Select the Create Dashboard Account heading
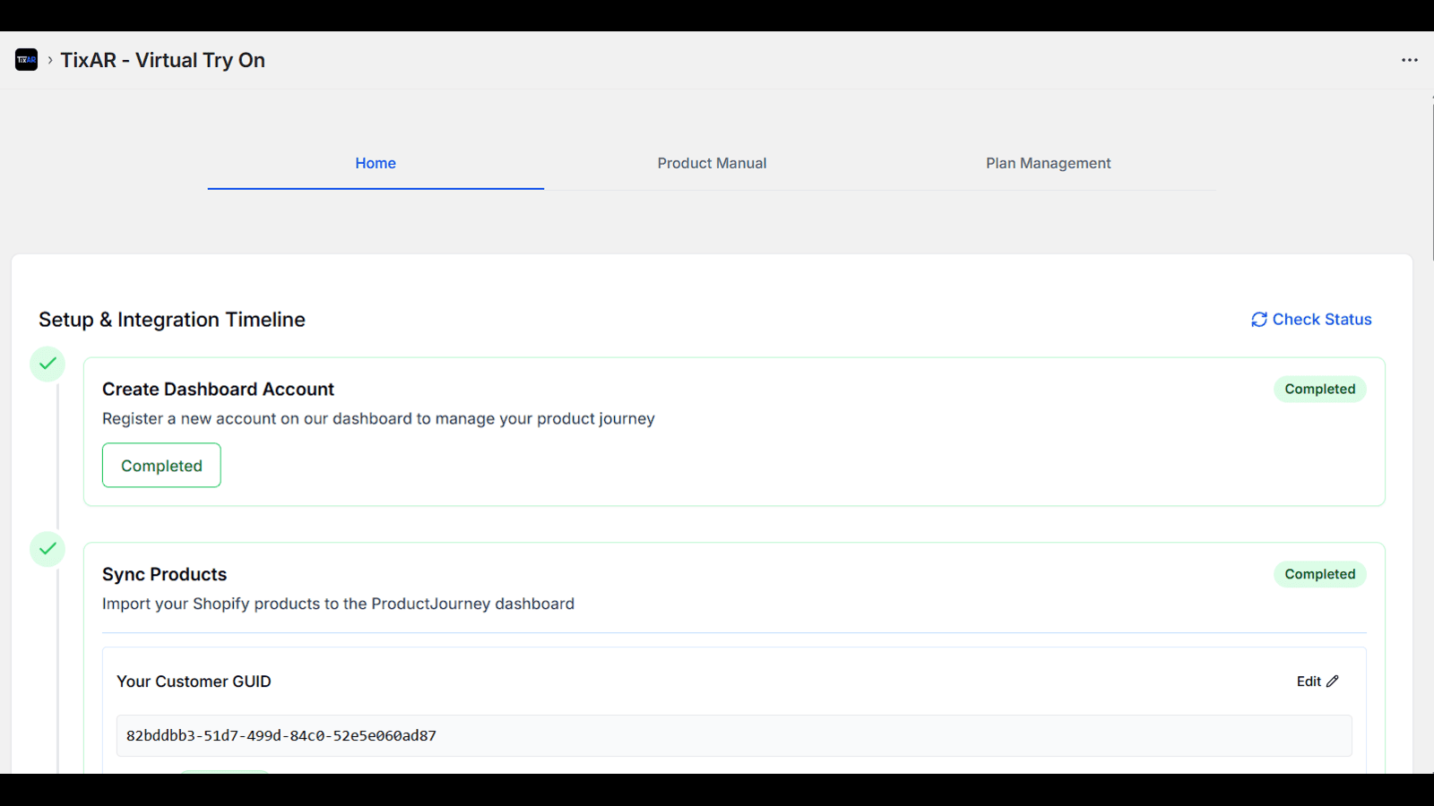This screenshot has height=806, width=1434. coord(218,390)
